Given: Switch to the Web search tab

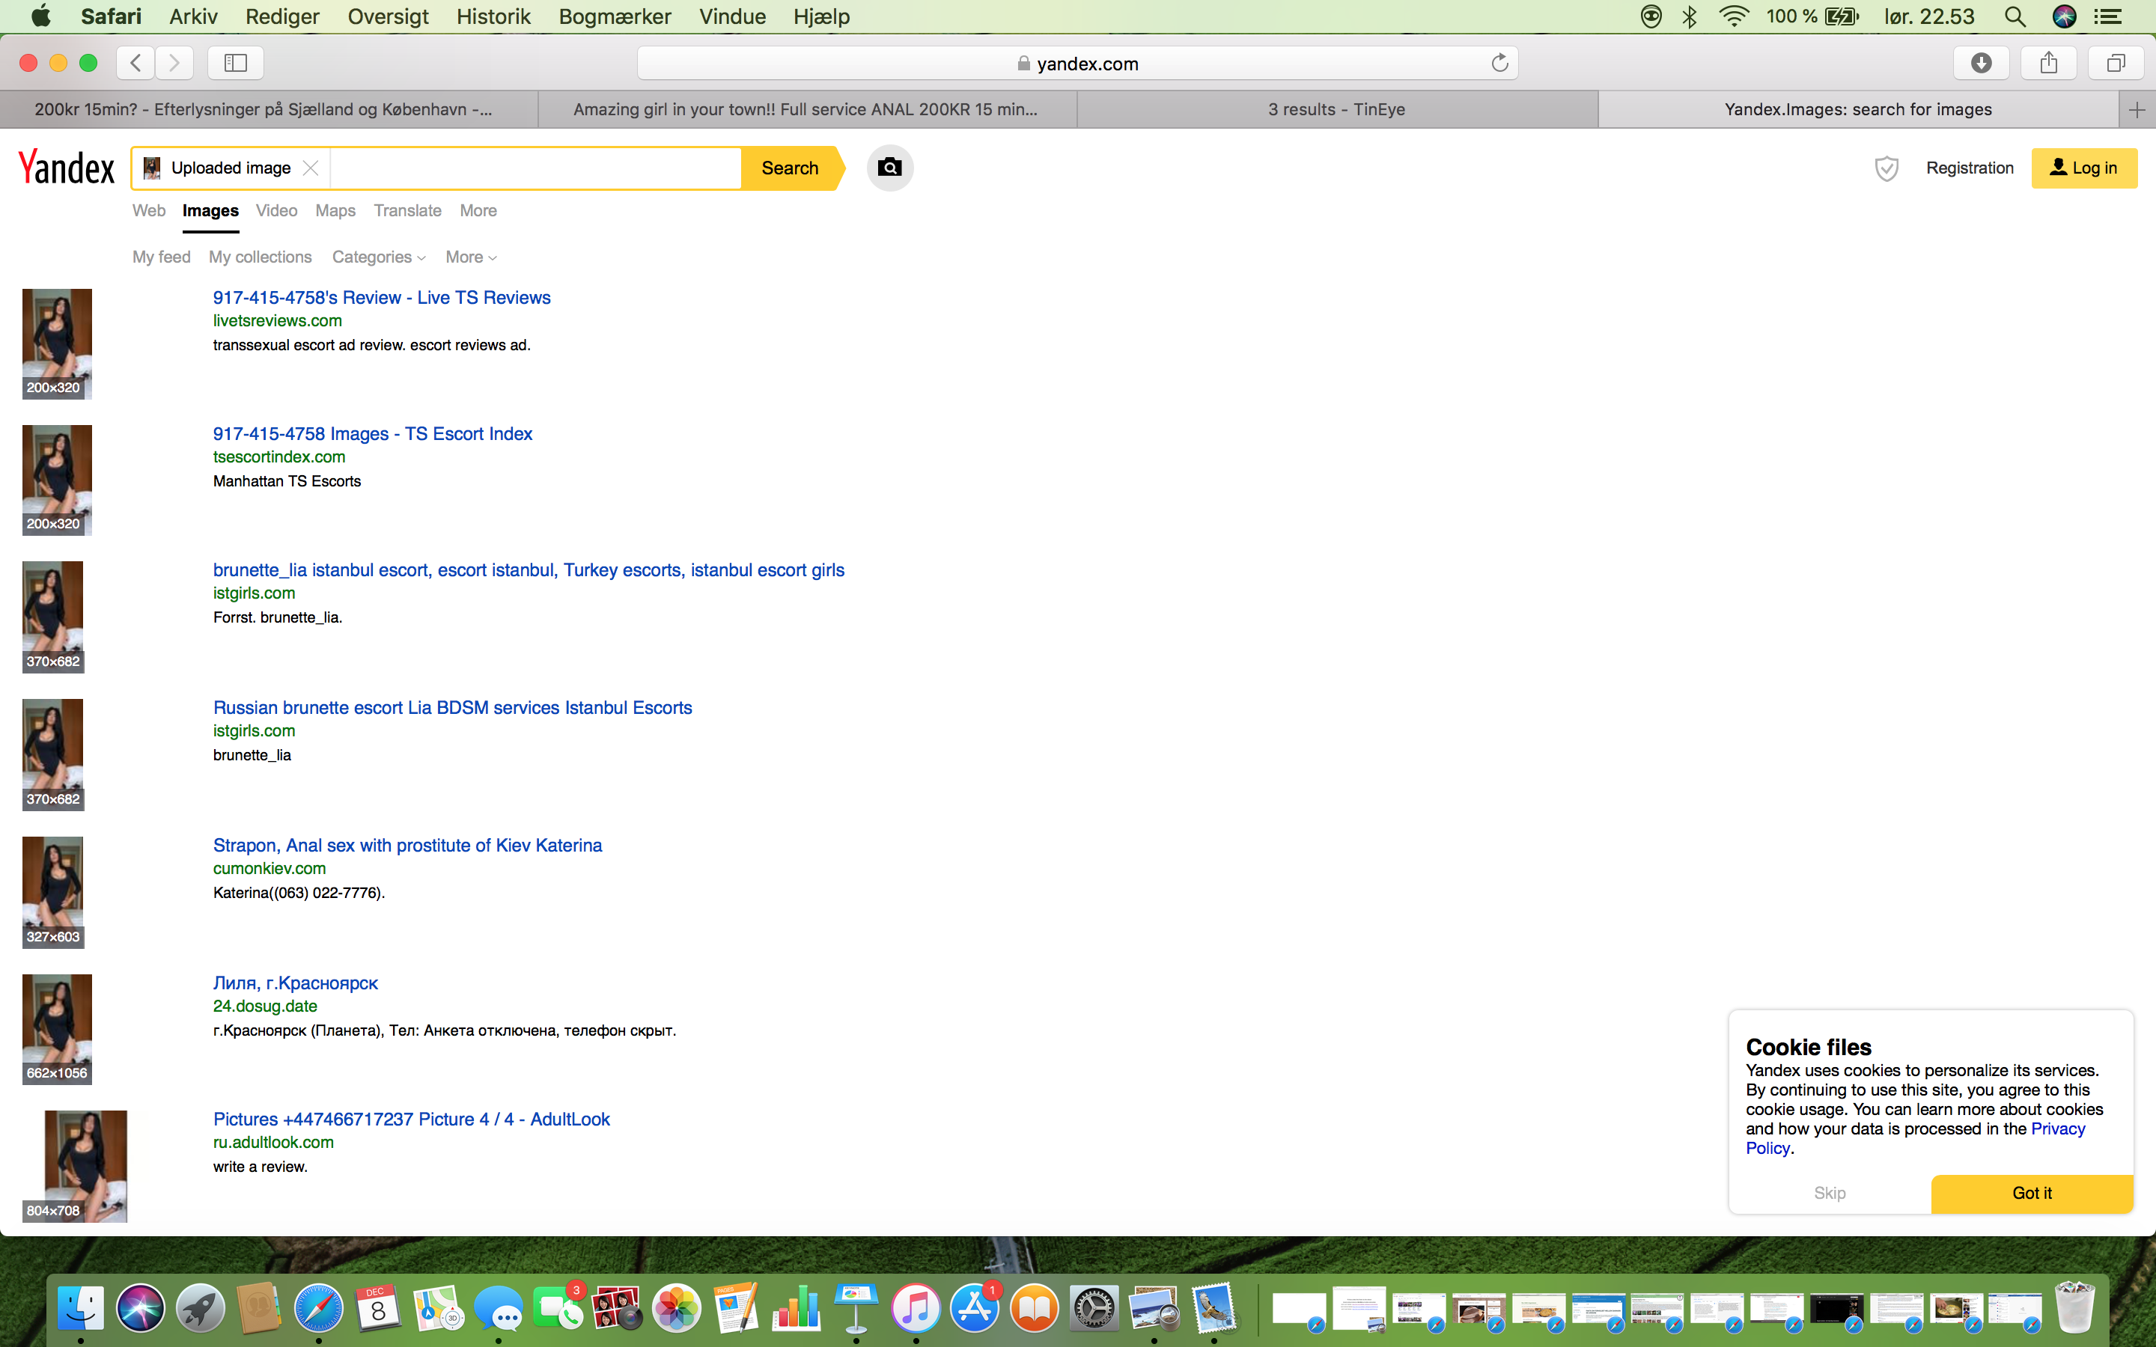Looking at the screenshot, I should [149, 210].
